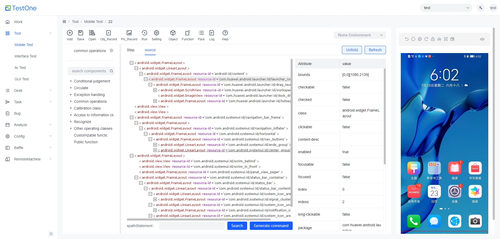Select the source tab

tap(150, 50)
